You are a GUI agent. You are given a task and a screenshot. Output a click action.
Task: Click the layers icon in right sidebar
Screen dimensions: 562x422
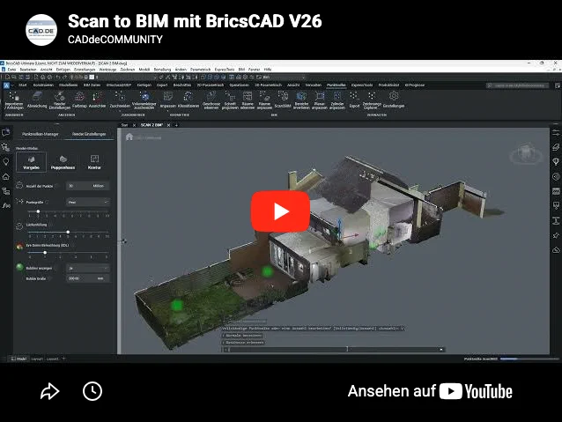pos(556,146)
